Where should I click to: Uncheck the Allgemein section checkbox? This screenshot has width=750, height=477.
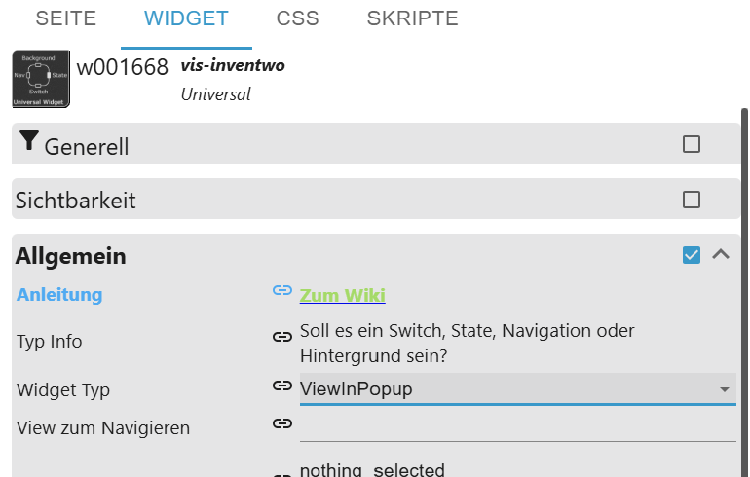click(692, 255)
